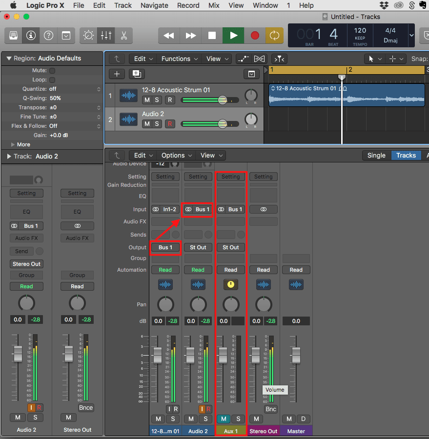Check the Region Loop checkbox
The width and height of the screenshot is (429, 439).
(x=52, y=80)
